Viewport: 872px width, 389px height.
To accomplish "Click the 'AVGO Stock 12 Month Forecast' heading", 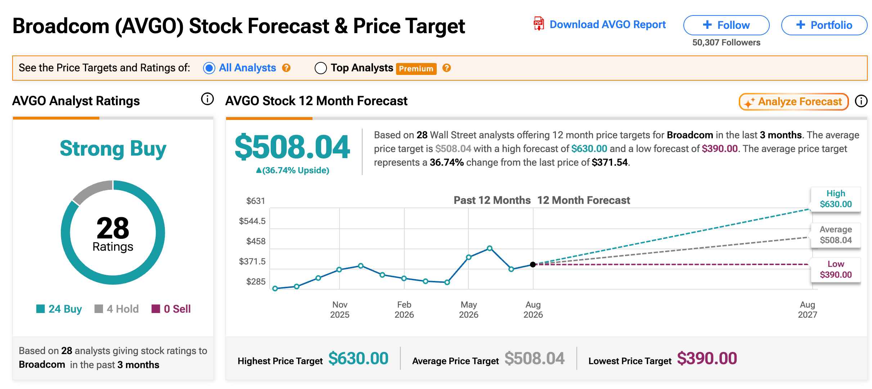I will [x=316, y=101].
